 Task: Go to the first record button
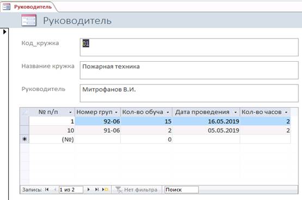pyautogui.click(x=47, y=190)
